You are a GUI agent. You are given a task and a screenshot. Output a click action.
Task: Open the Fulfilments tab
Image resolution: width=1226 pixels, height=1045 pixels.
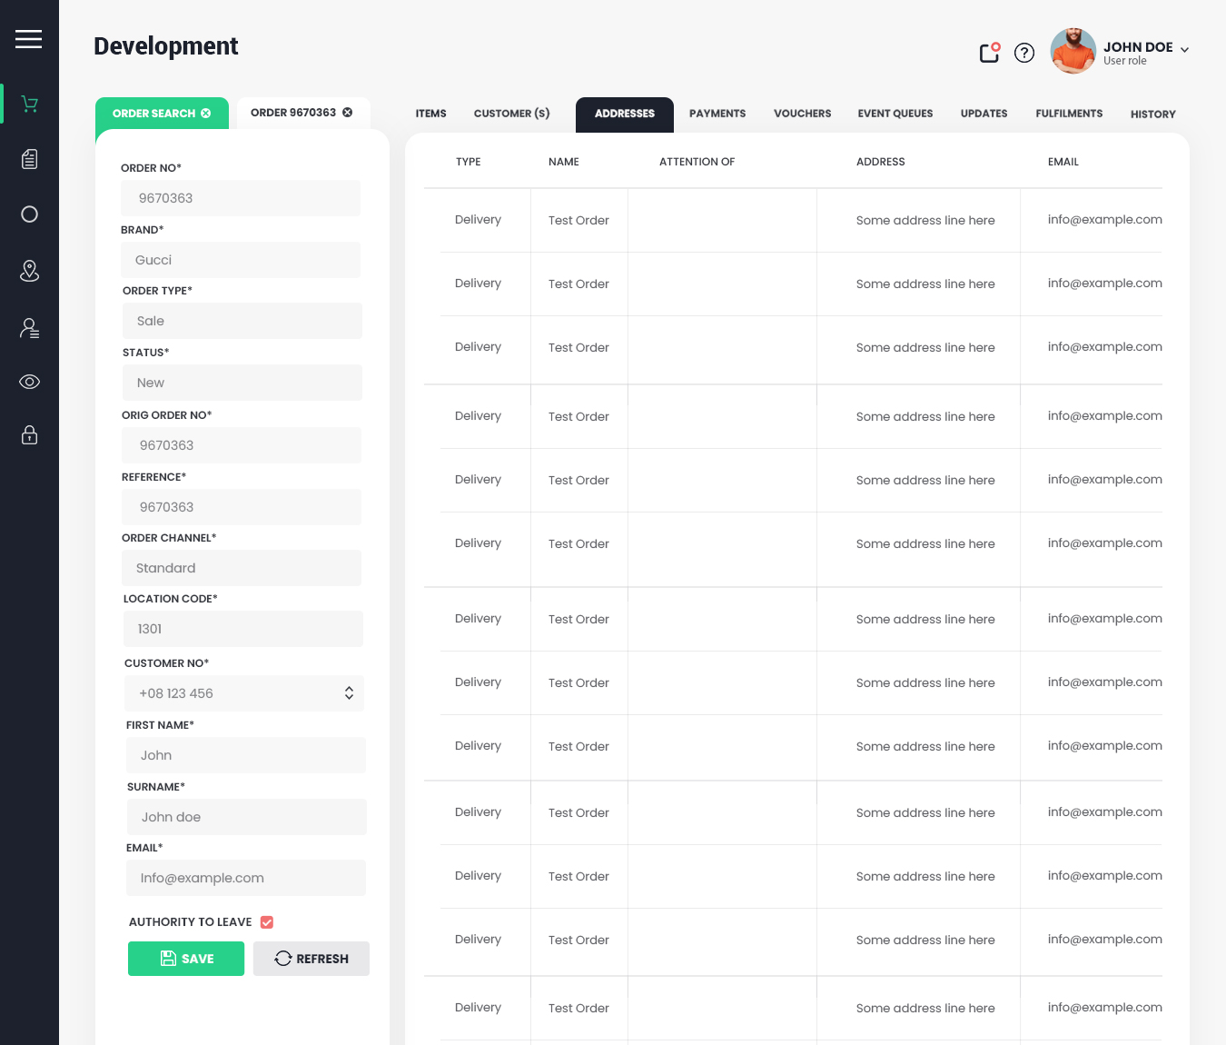click(1070, 114)
